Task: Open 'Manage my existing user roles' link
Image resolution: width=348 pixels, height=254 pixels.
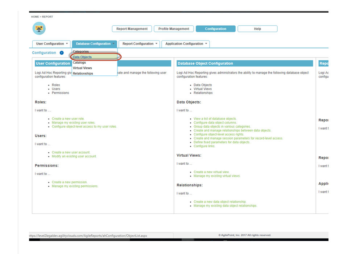Action: 74,123
